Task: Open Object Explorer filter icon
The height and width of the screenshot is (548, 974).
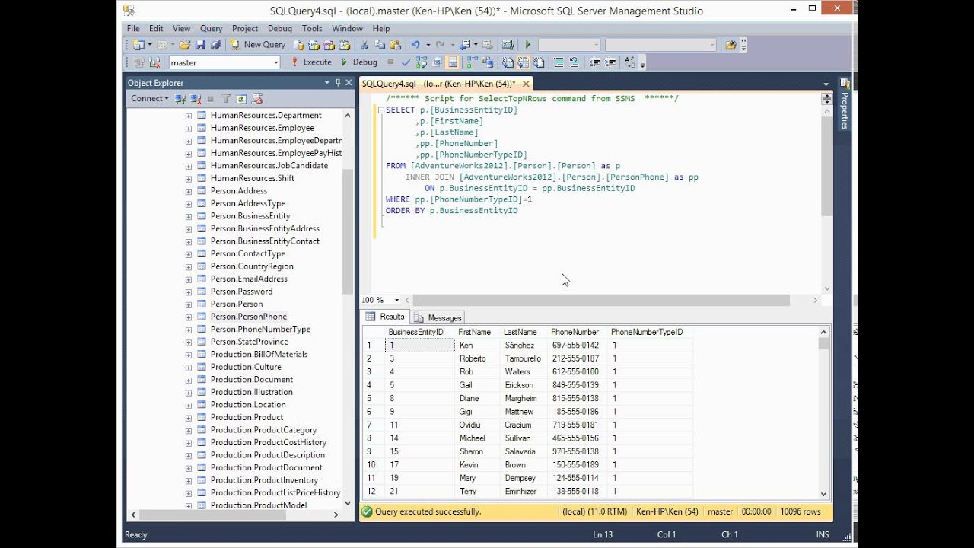Action: [x=226, y=99]
